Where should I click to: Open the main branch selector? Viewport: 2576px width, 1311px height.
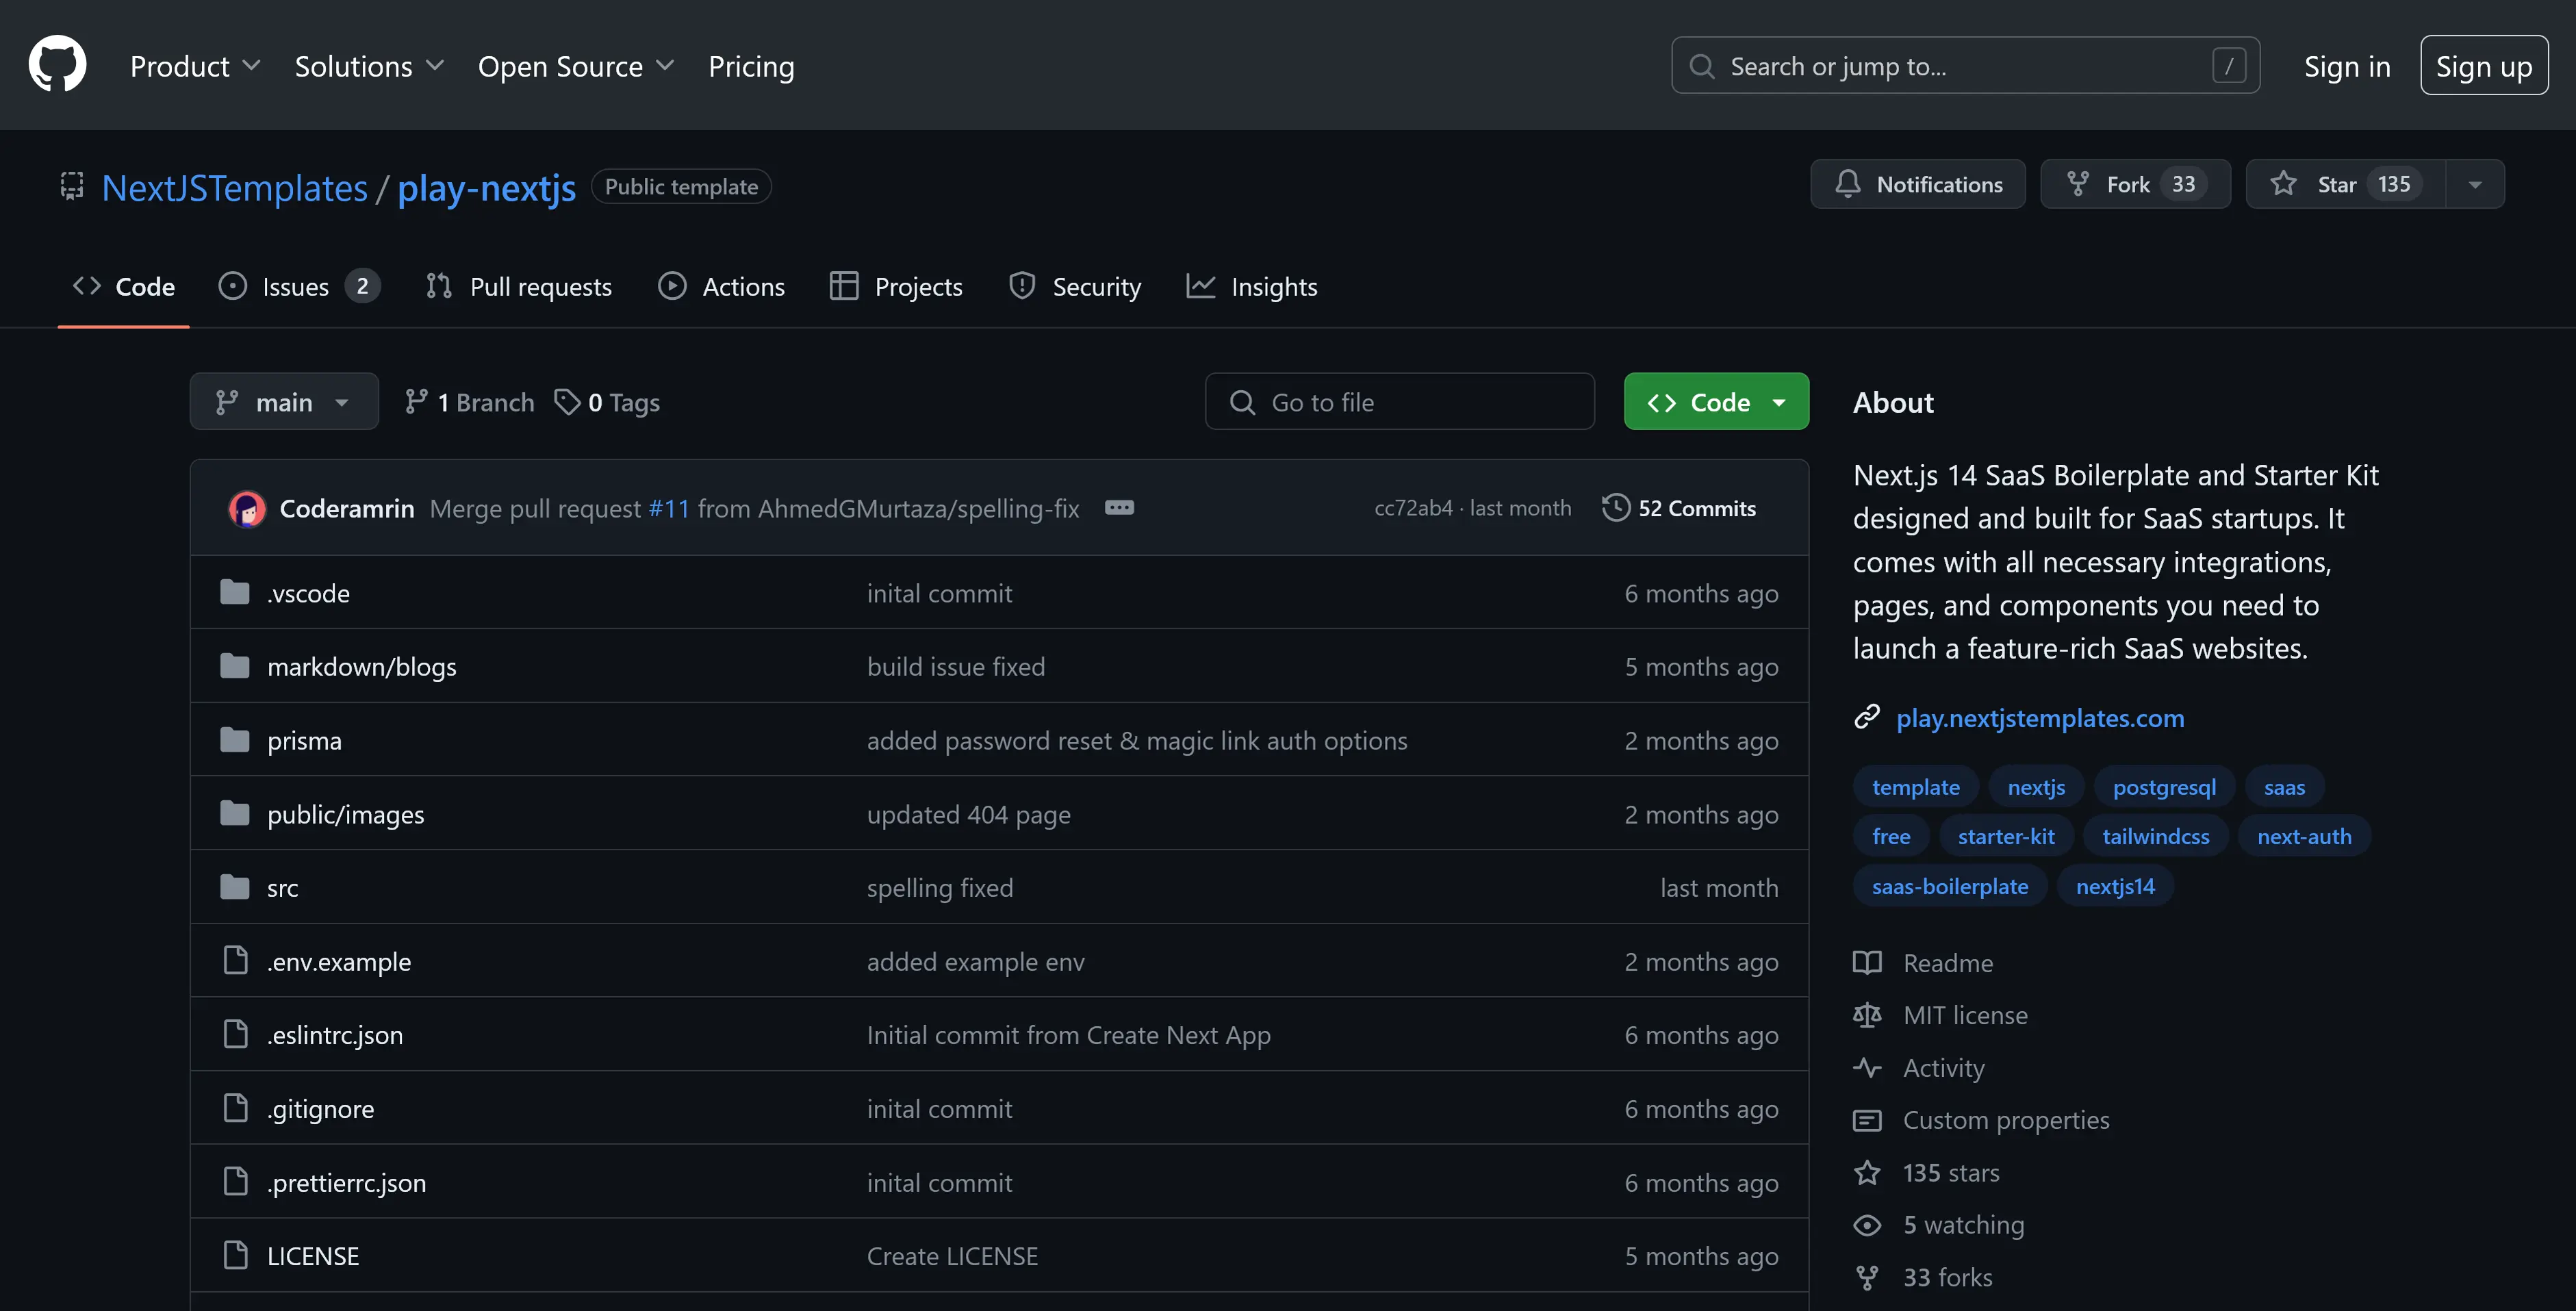click(x=284, y=402)
